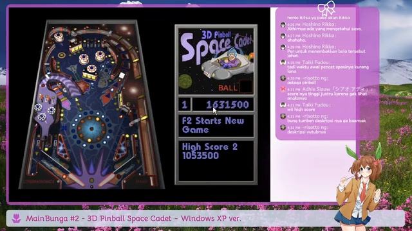Image resolution: width=412 pixels, height=231 pixels.
Task: Click Hoshino Rikka's avatar on the 4:26 PM message
Action: (x=283, y=25)
